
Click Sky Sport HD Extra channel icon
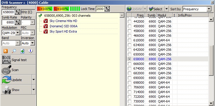(46, 31)
